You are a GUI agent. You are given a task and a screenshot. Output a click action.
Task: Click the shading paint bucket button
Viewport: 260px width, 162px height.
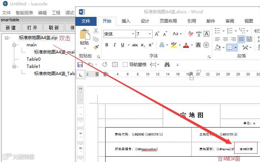218,47
